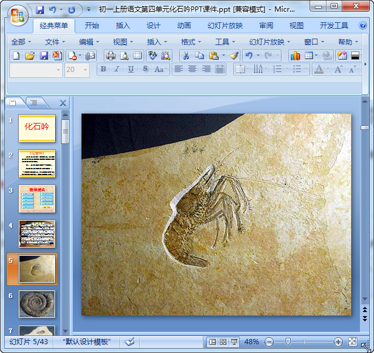Click the Format Painter brush icon
Viewport: 374px width, 353px height.
pyautogui.click(x=234, y=56)
